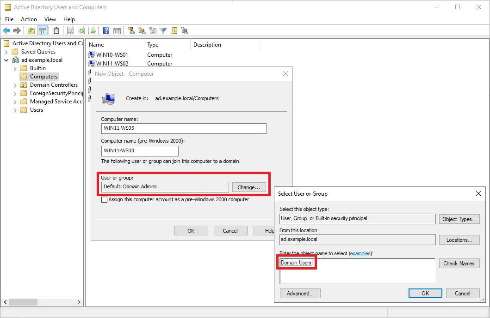Screen dimensions: 490x318
Task: Create a new user via toolbar icon
Action: click(131, 30)
